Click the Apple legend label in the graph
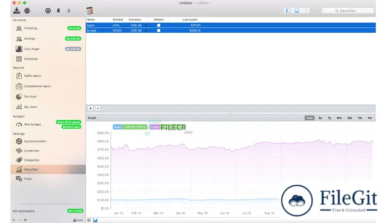 tap(117, 127)
